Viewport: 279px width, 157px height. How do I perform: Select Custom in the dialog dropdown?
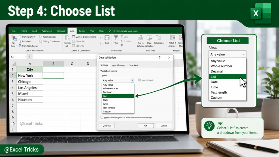point(118,111)
